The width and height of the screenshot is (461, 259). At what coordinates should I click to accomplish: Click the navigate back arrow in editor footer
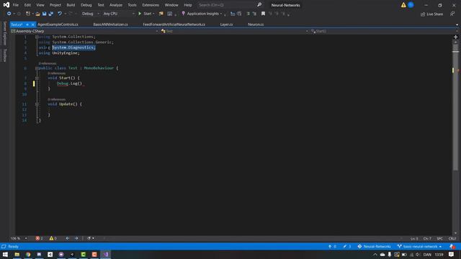(x=68, y=238)
